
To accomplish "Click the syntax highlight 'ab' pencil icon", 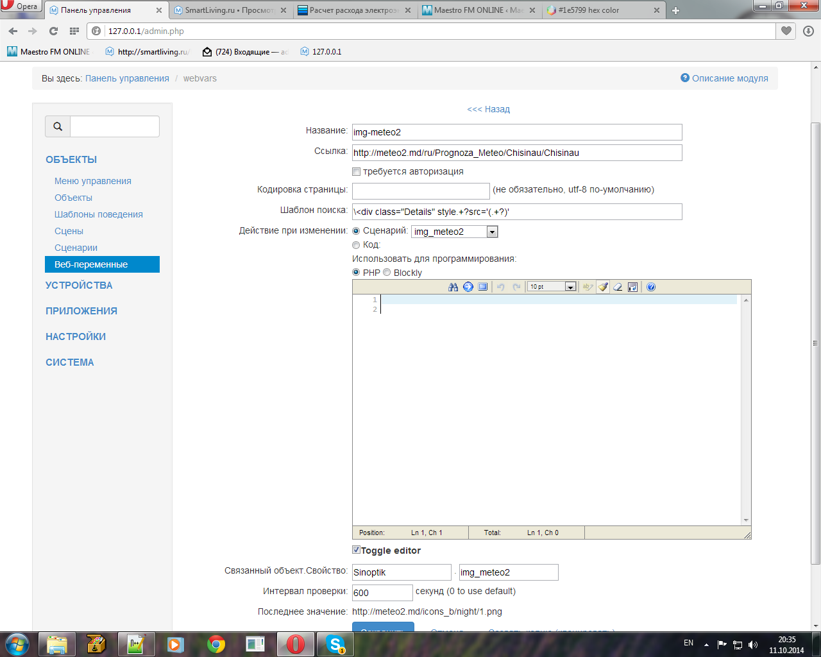I will [588, 287].
